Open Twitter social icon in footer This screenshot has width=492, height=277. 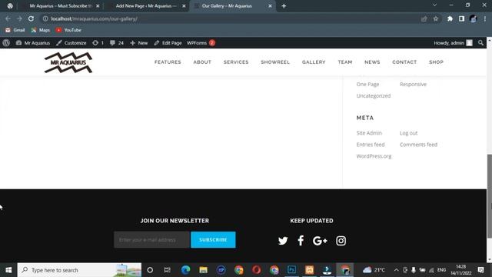pos(283,241)
